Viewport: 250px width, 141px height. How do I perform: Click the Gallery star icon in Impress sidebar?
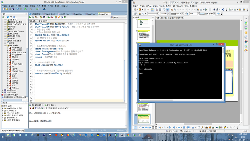pos(246,32)
